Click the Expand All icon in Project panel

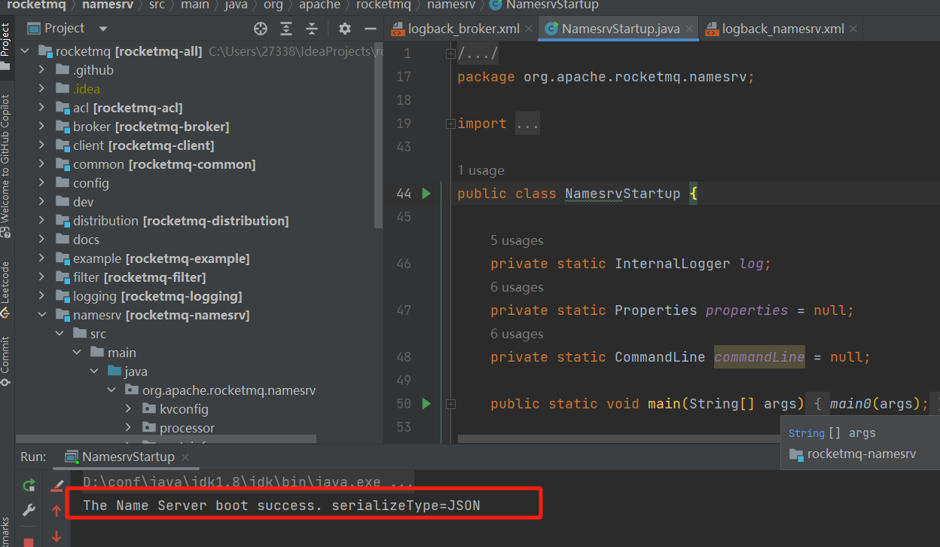point(286,29)
